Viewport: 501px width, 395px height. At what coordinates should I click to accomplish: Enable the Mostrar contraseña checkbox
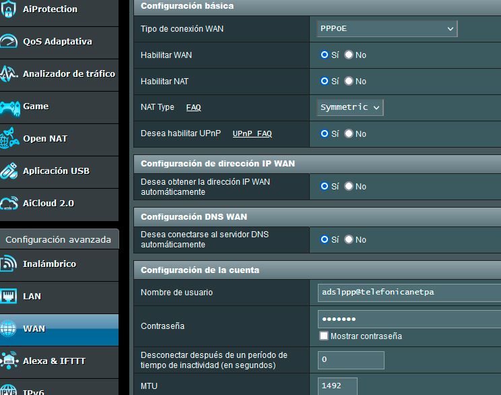coord(324,336)
